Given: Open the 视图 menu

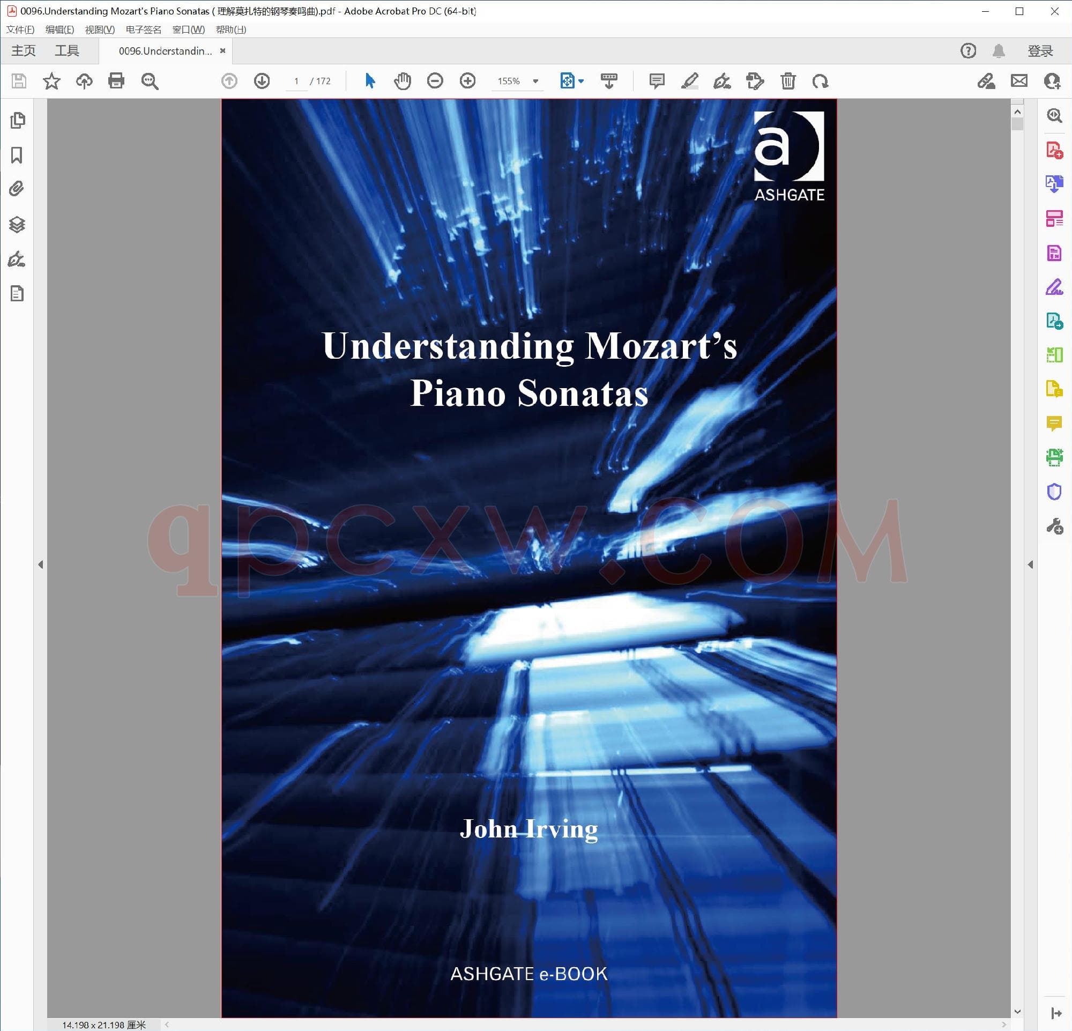Looking at the screenshot, I should [100, 29].
